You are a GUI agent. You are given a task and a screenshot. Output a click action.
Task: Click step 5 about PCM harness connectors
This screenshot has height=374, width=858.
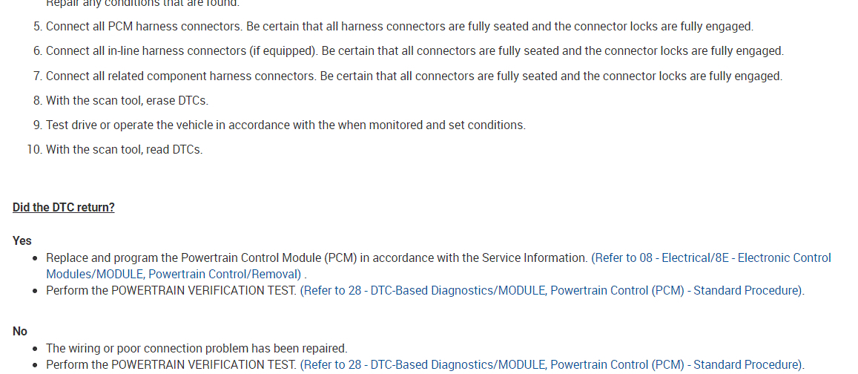[x=399, y=27]
